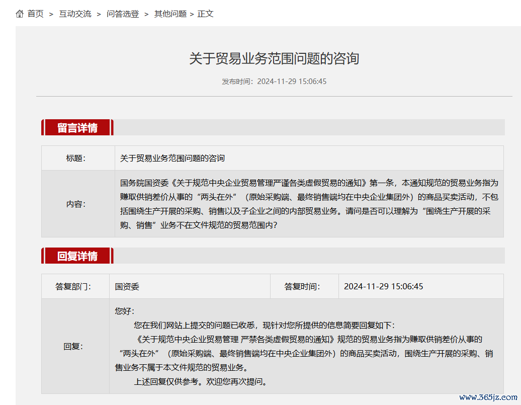The width and height of the screenshot is (521, 405).
Task: Click the 内容: label cell
Action: [x=78, y=204]
